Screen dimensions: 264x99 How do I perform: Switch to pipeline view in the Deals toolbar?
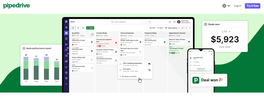click(x=73, y=28)
